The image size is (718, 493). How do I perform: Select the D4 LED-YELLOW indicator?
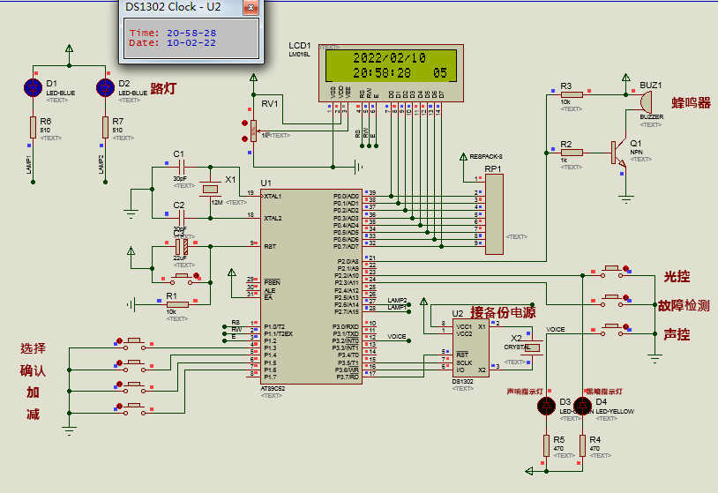pyautogui.click(x=582, y=406)
